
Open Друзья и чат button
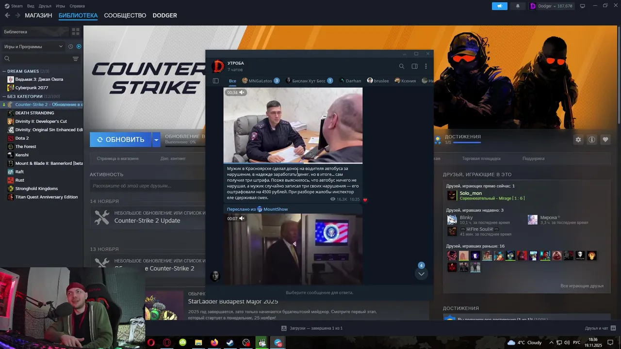600,328
